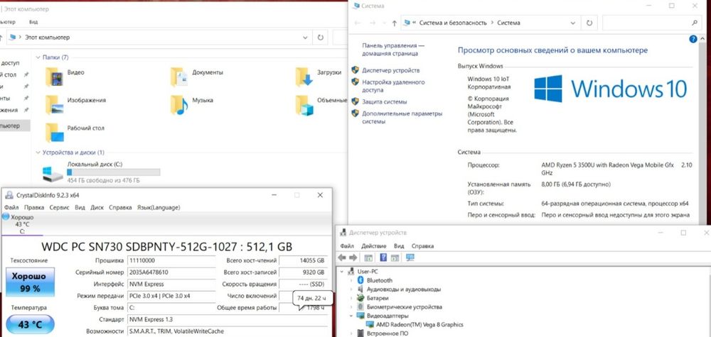The width and height of the screenshot is (711, 337).
Task: Select AMD Radeon(TM) Vega 8 Graphics entry
Action: click(x=419, y=324)
